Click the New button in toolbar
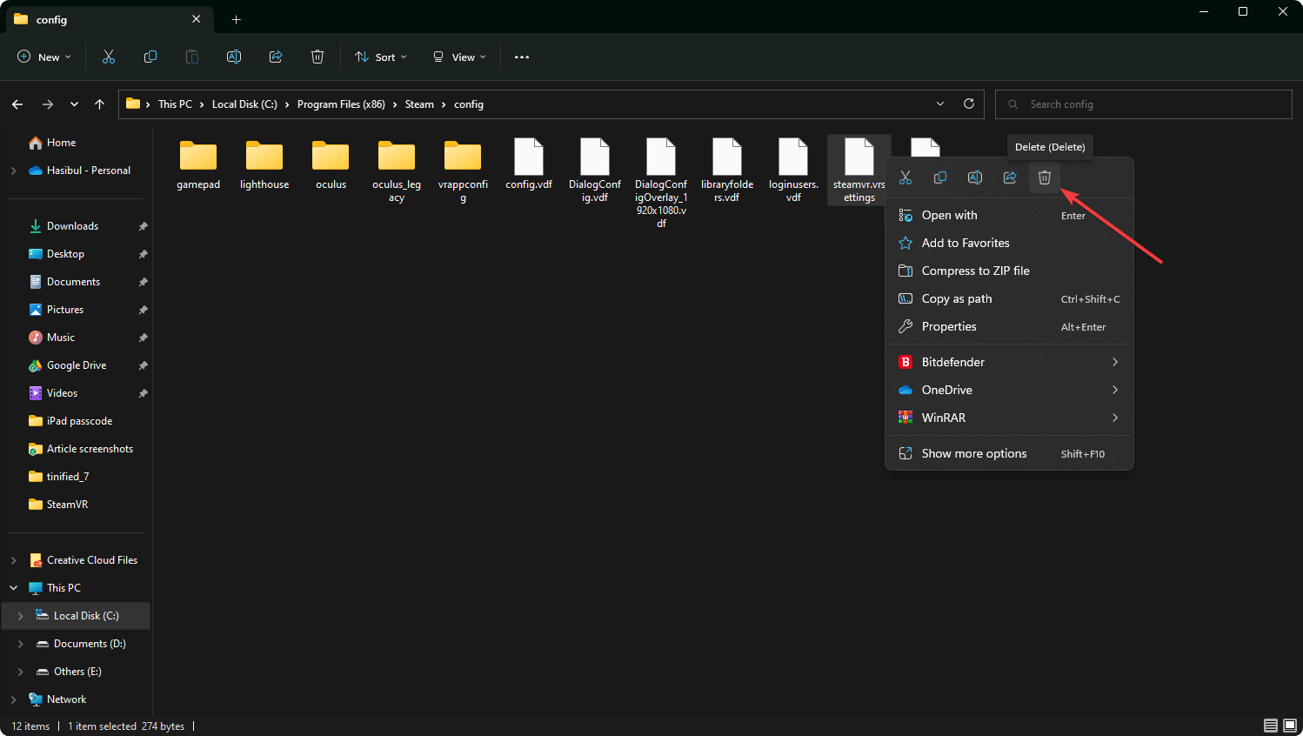Screen dimensions: 1303x736 tap(44, 57)
